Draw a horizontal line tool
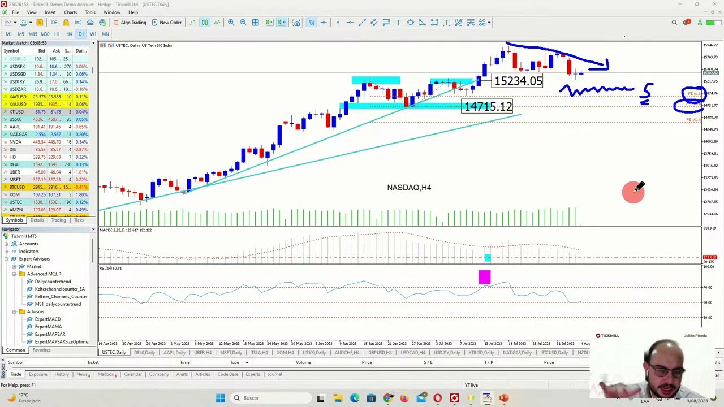 (350, 23)
